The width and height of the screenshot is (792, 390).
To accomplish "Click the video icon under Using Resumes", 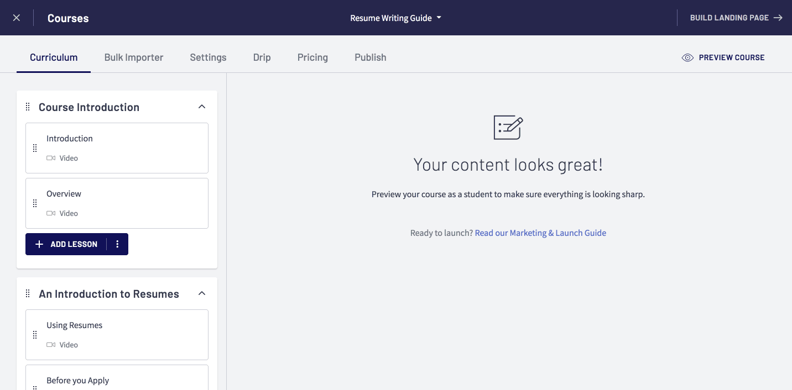I will pos(51,345).
